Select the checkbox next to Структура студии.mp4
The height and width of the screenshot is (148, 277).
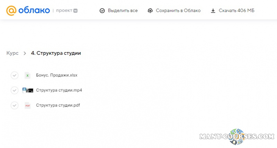click(x=14, y=90)
